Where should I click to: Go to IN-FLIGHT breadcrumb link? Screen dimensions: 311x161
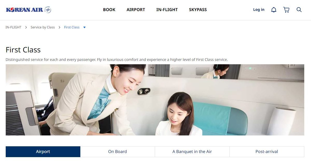[13, 27]
